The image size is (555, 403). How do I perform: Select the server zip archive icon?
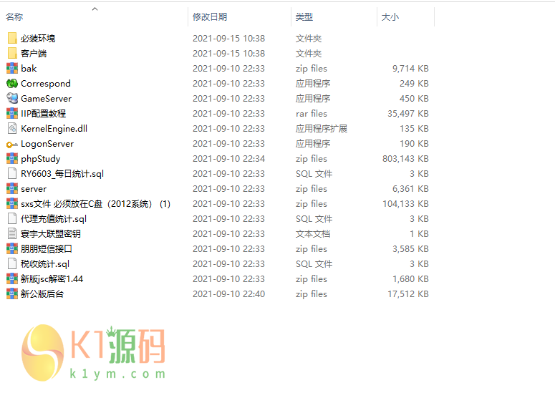(x=12, y=188)
